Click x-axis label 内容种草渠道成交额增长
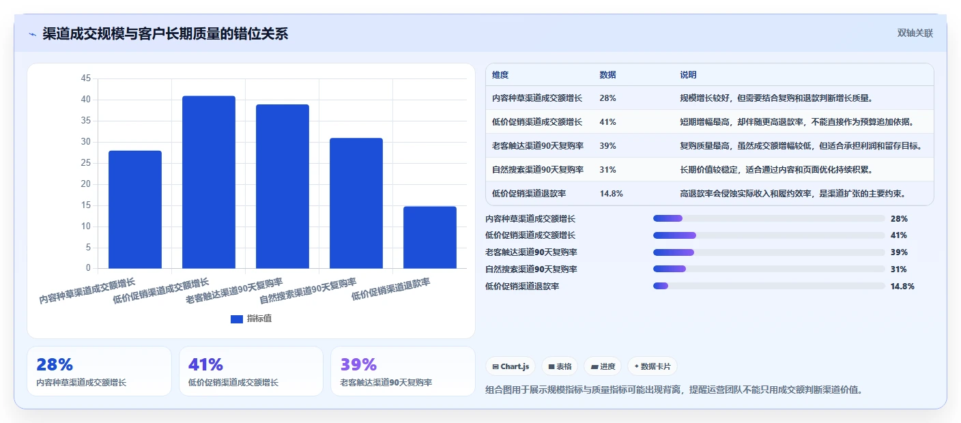Viewport: 961px width, 423px height. [x=87, y=291]
